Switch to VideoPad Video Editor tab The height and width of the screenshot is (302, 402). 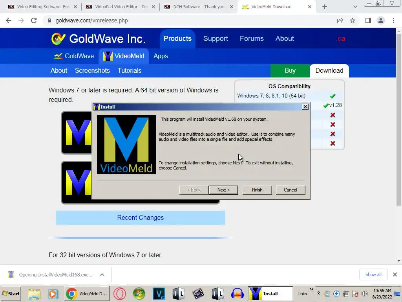[x=121, y=7]
